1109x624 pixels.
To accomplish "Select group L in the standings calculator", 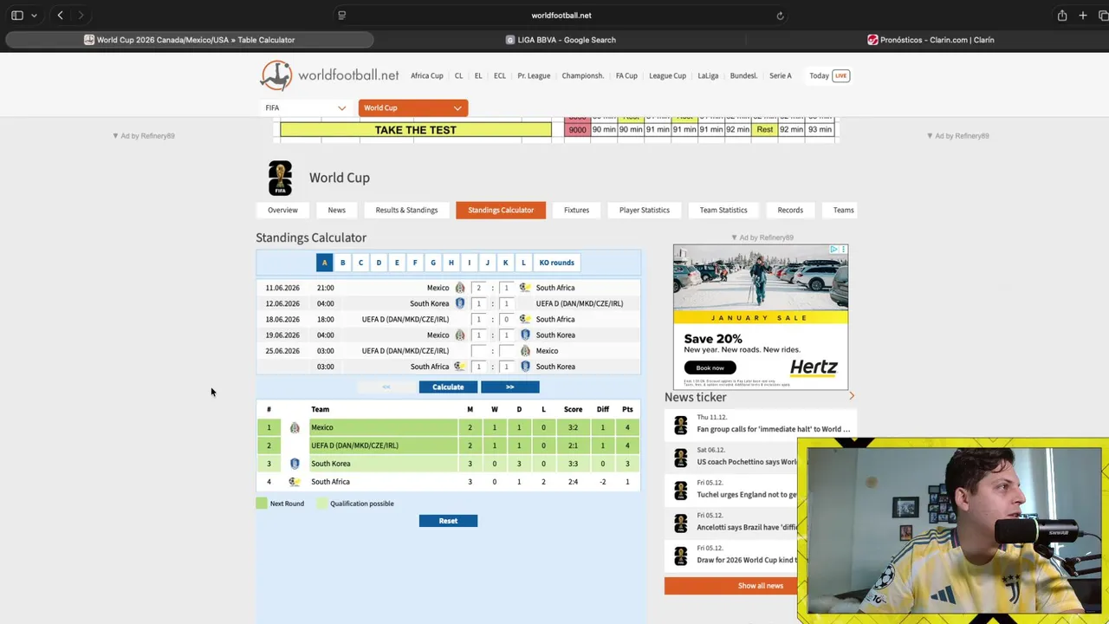I will click(523, 263).
